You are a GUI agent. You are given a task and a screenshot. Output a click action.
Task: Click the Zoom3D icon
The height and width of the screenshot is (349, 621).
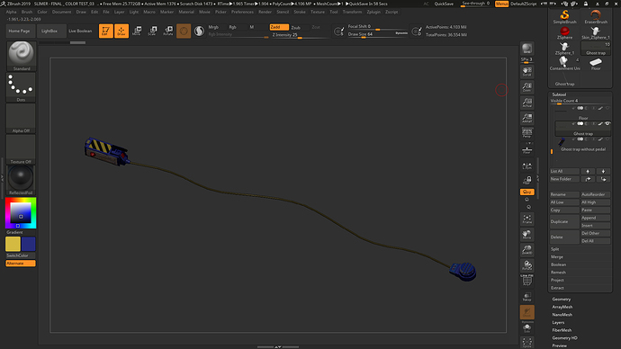(526, 250)
